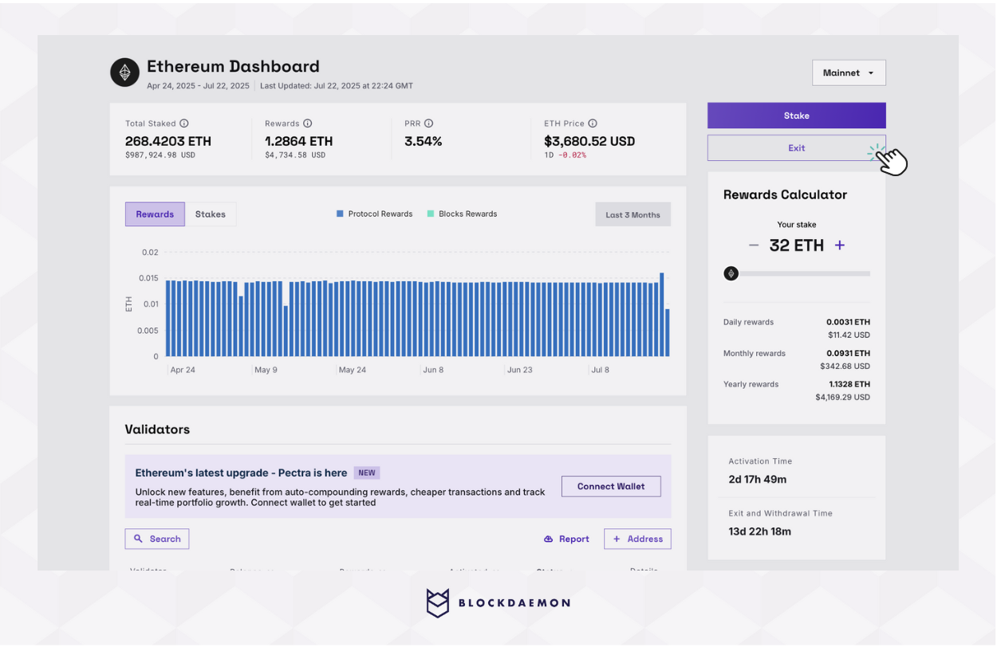The height and width of the screenshot is (647, 997).
Task: Open the Last 3 Months range selector
Action: coord(632,214)
